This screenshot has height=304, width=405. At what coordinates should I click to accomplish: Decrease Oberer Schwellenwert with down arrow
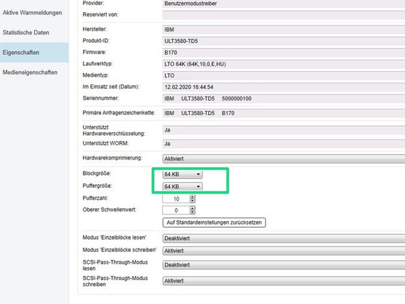(192, 212)
